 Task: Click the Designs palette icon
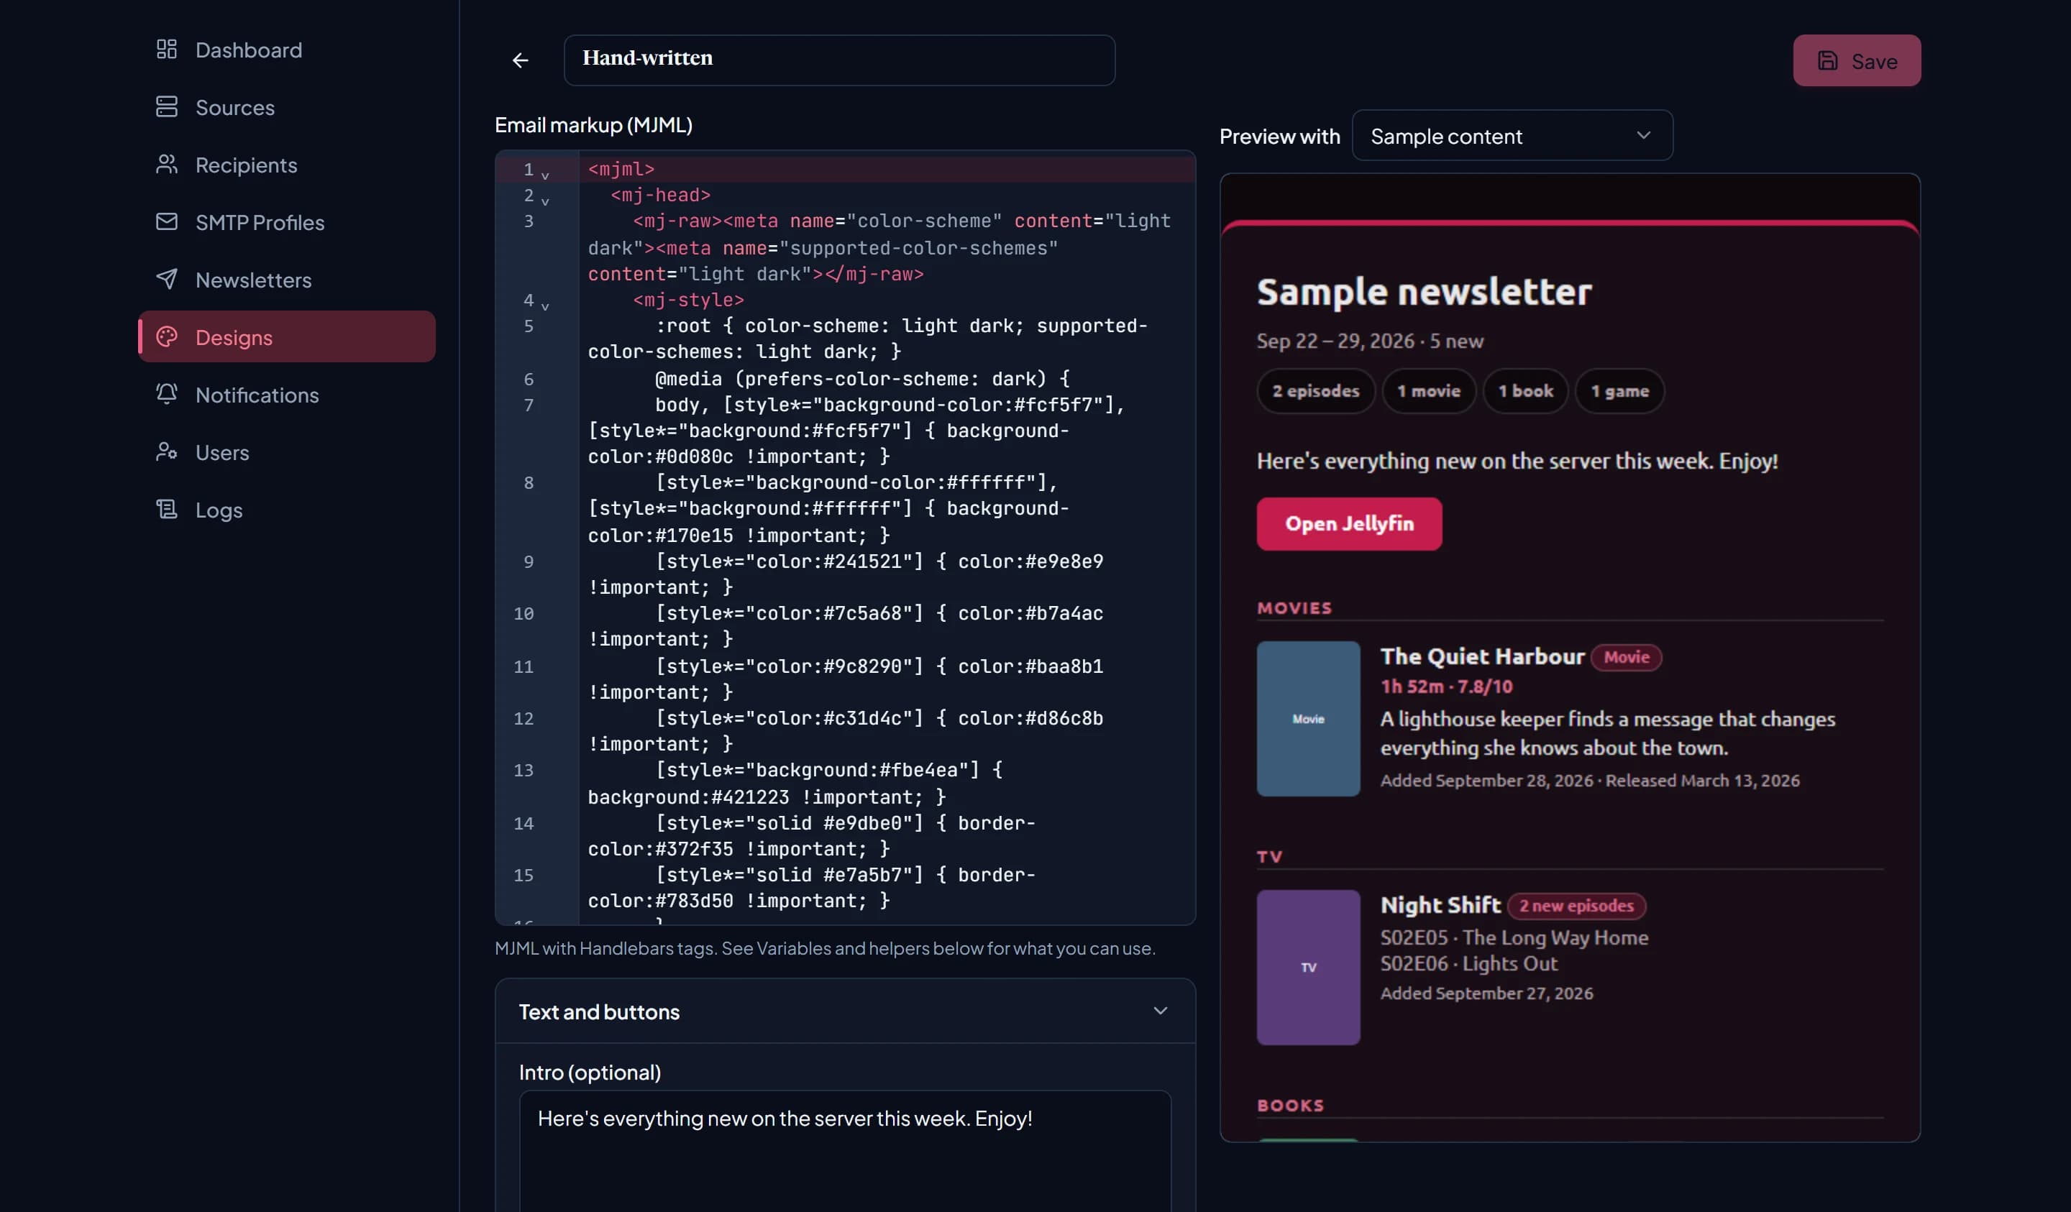click(x=167, y=337)
